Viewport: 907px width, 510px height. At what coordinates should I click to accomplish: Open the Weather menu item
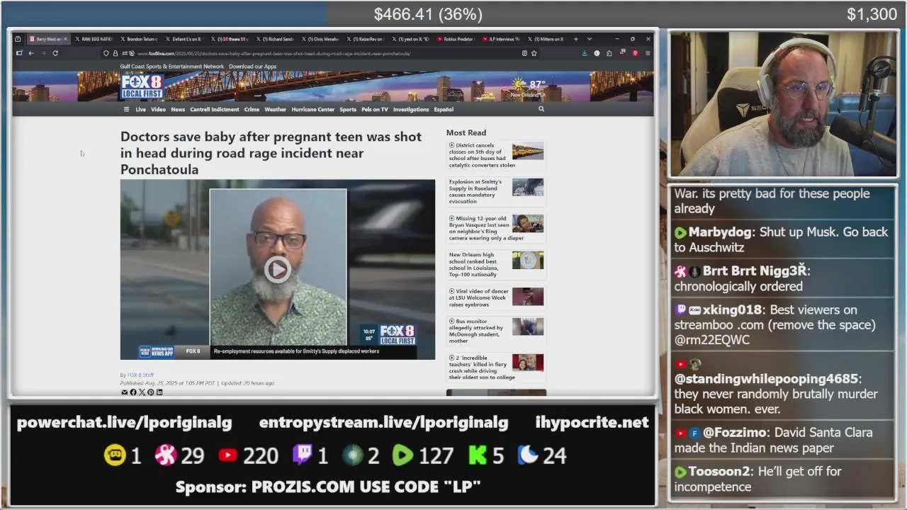point(275,110)
